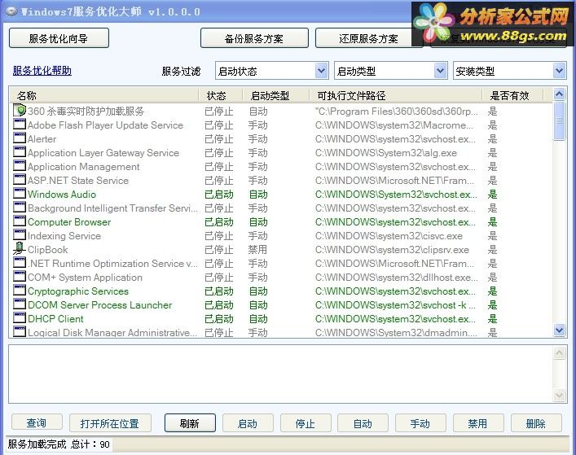Select the Alerter service name
The image size is (576, 455).
42,138
